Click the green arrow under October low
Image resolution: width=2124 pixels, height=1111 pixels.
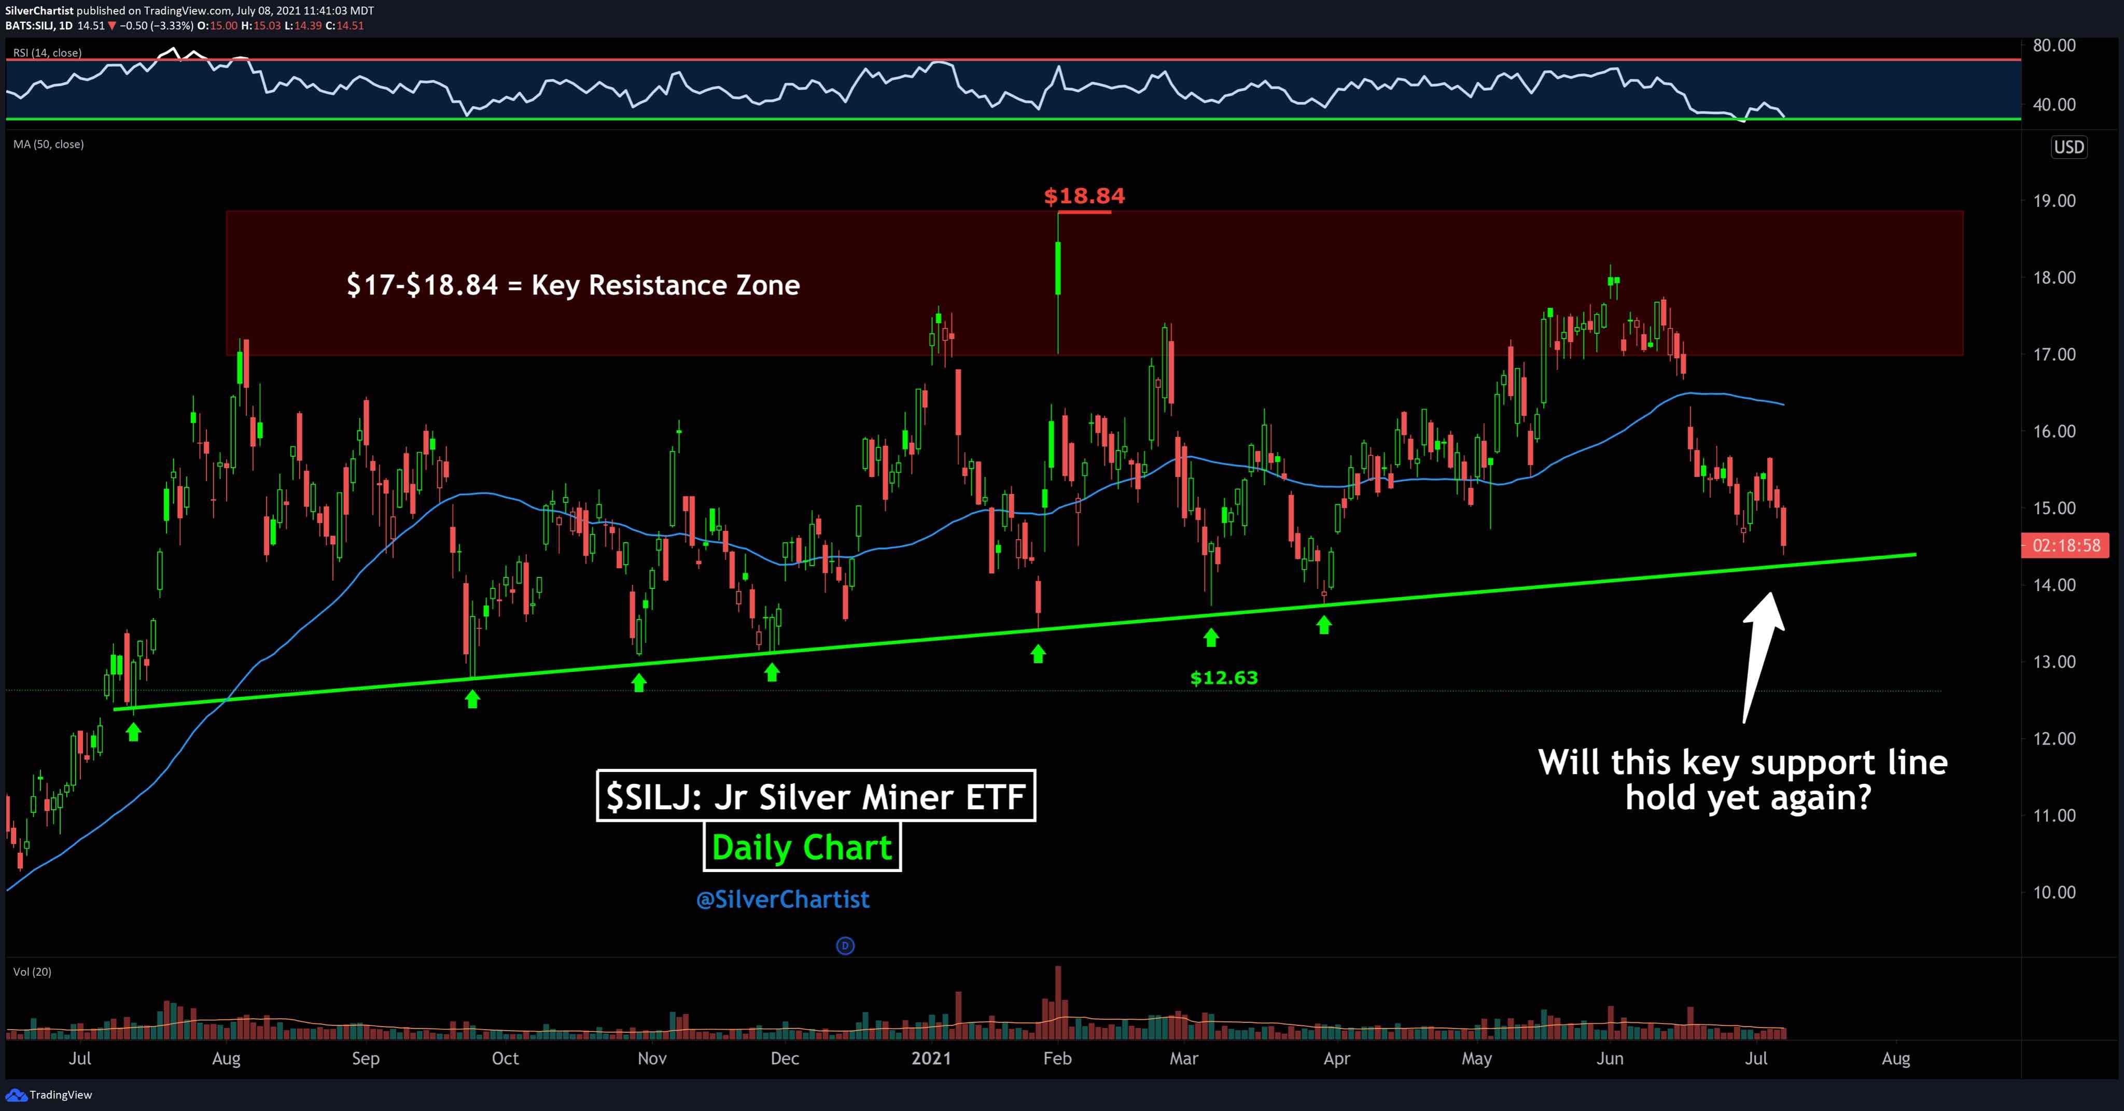472,699
